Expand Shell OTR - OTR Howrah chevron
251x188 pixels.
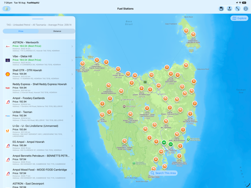tap(72, 74)
